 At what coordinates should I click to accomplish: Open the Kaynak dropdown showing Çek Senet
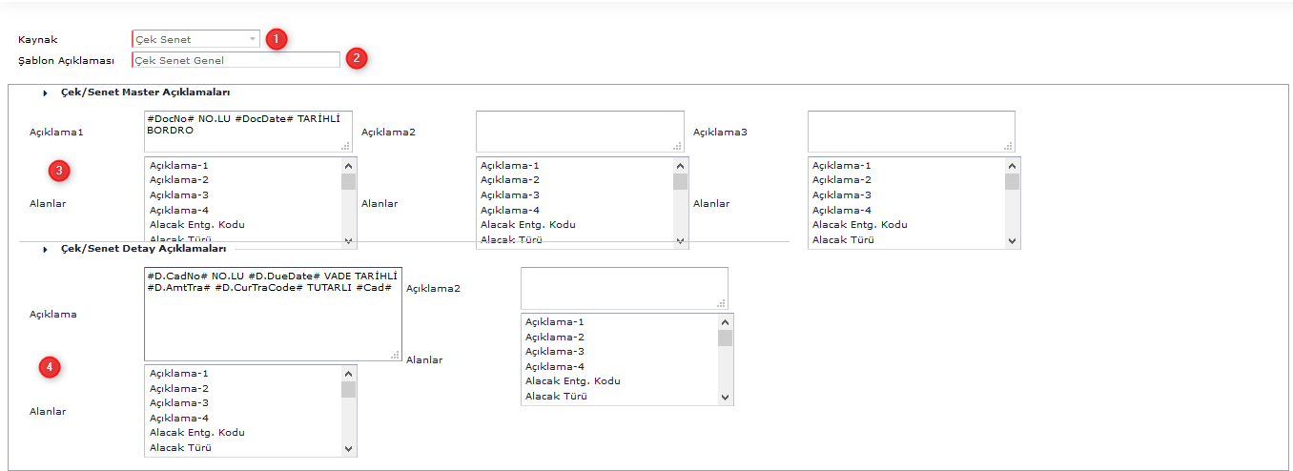coord(195,39)
